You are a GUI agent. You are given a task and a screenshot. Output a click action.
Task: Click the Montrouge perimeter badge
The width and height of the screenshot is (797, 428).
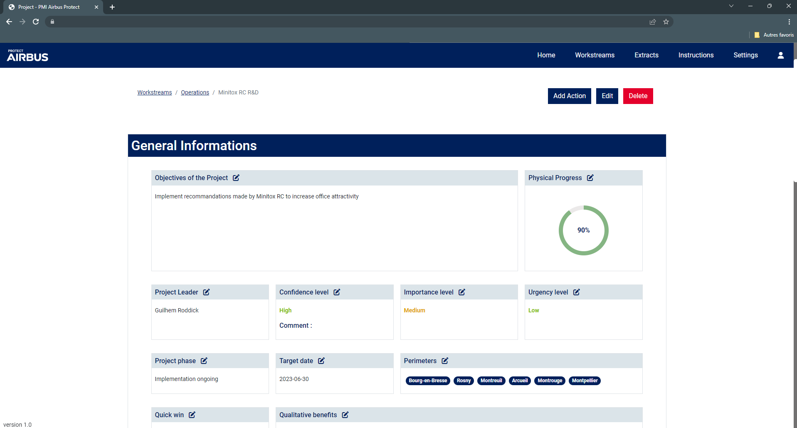550,381
